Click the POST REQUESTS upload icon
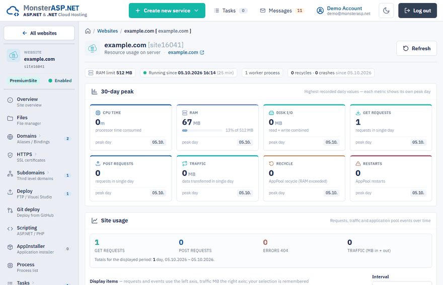This screenshot has width=443, height=285. pos(98,163)
